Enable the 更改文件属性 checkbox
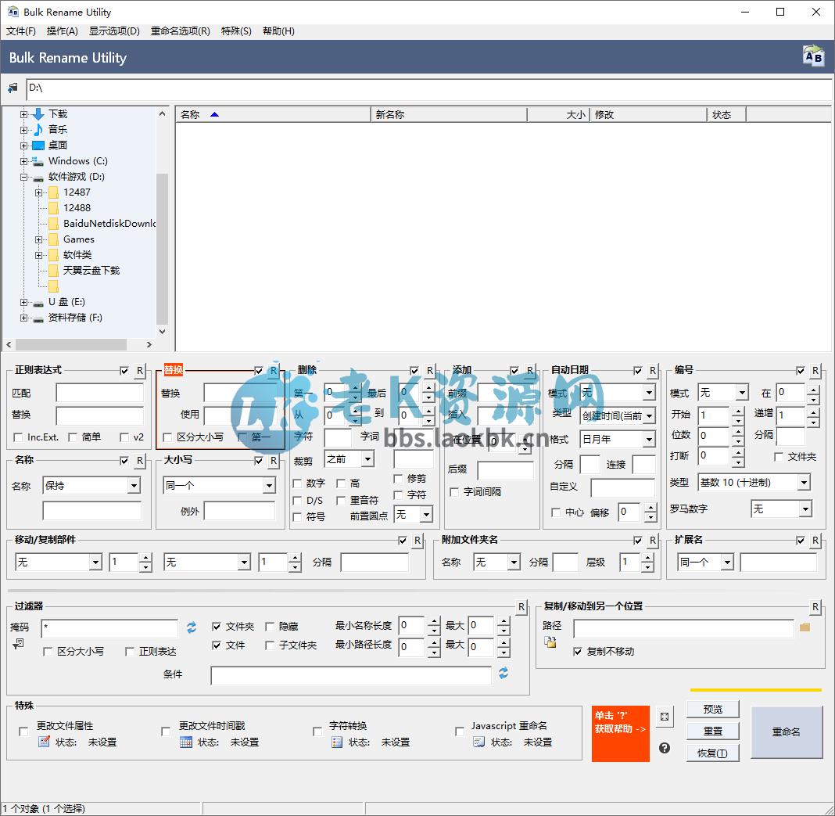The width and height of the screenshot is (835, 816). pos(23,732)
